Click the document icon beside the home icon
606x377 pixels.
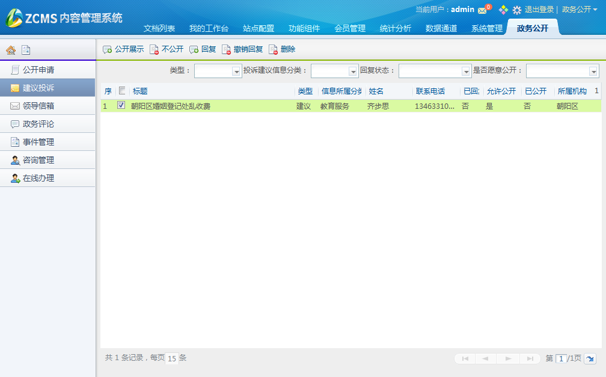26,51
